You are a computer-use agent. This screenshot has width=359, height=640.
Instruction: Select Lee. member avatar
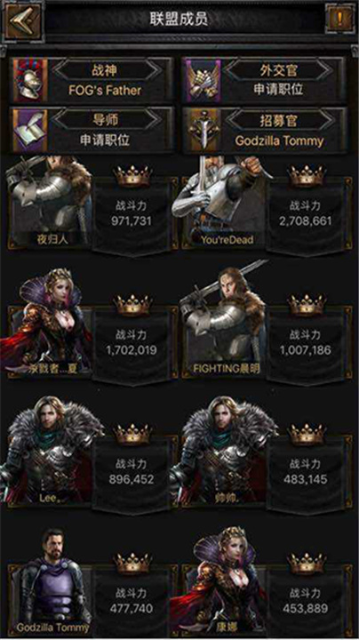[x=50, y=451]
